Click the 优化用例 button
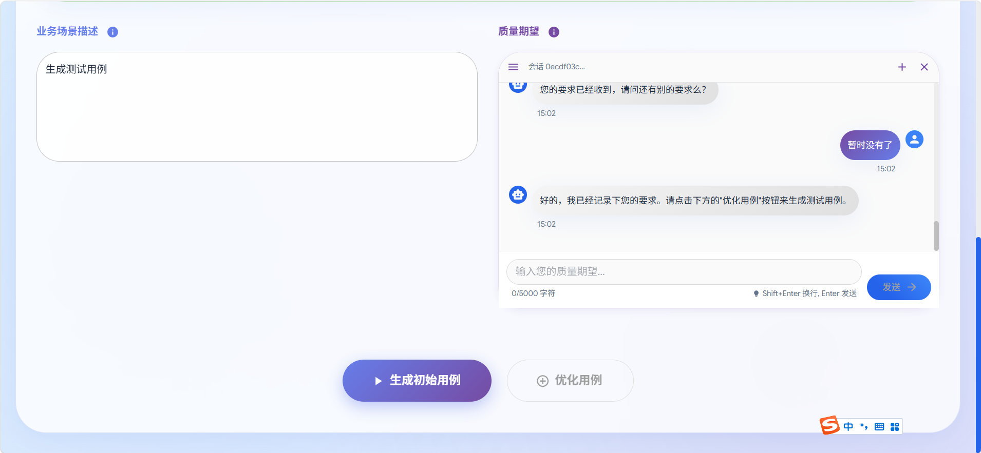This screenshot has height=453, width=981. pyautogui.click(x=570, y=380)
